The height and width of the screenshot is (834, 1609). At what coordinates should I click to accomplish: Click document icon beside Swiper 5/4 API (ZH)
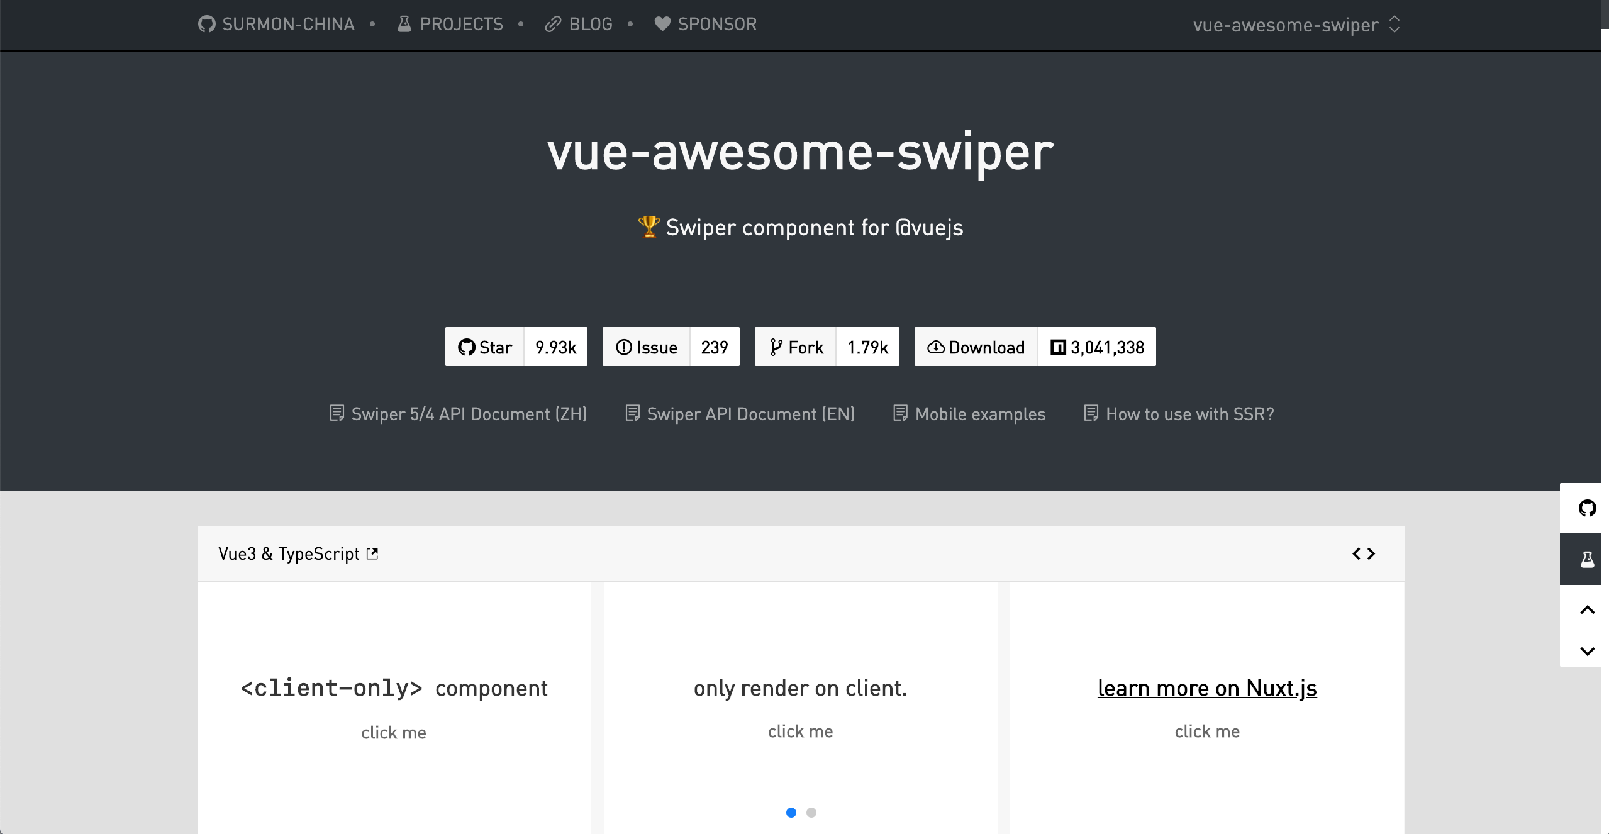pos(337,413)
